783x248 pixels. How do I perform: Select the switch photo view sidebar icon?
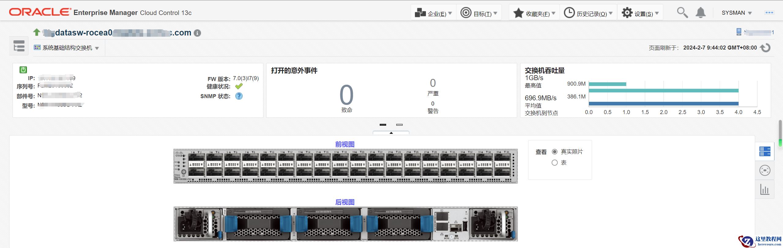[x=764, y=151]
